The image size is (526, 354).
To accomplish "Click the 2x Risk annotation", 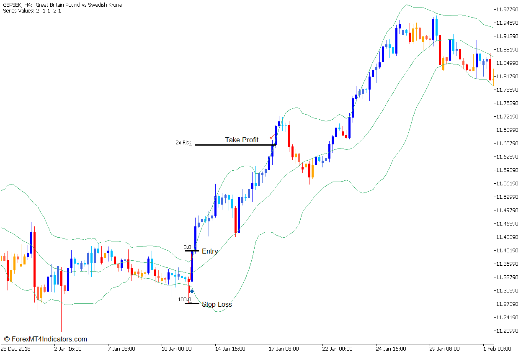I will pos(183,142).
